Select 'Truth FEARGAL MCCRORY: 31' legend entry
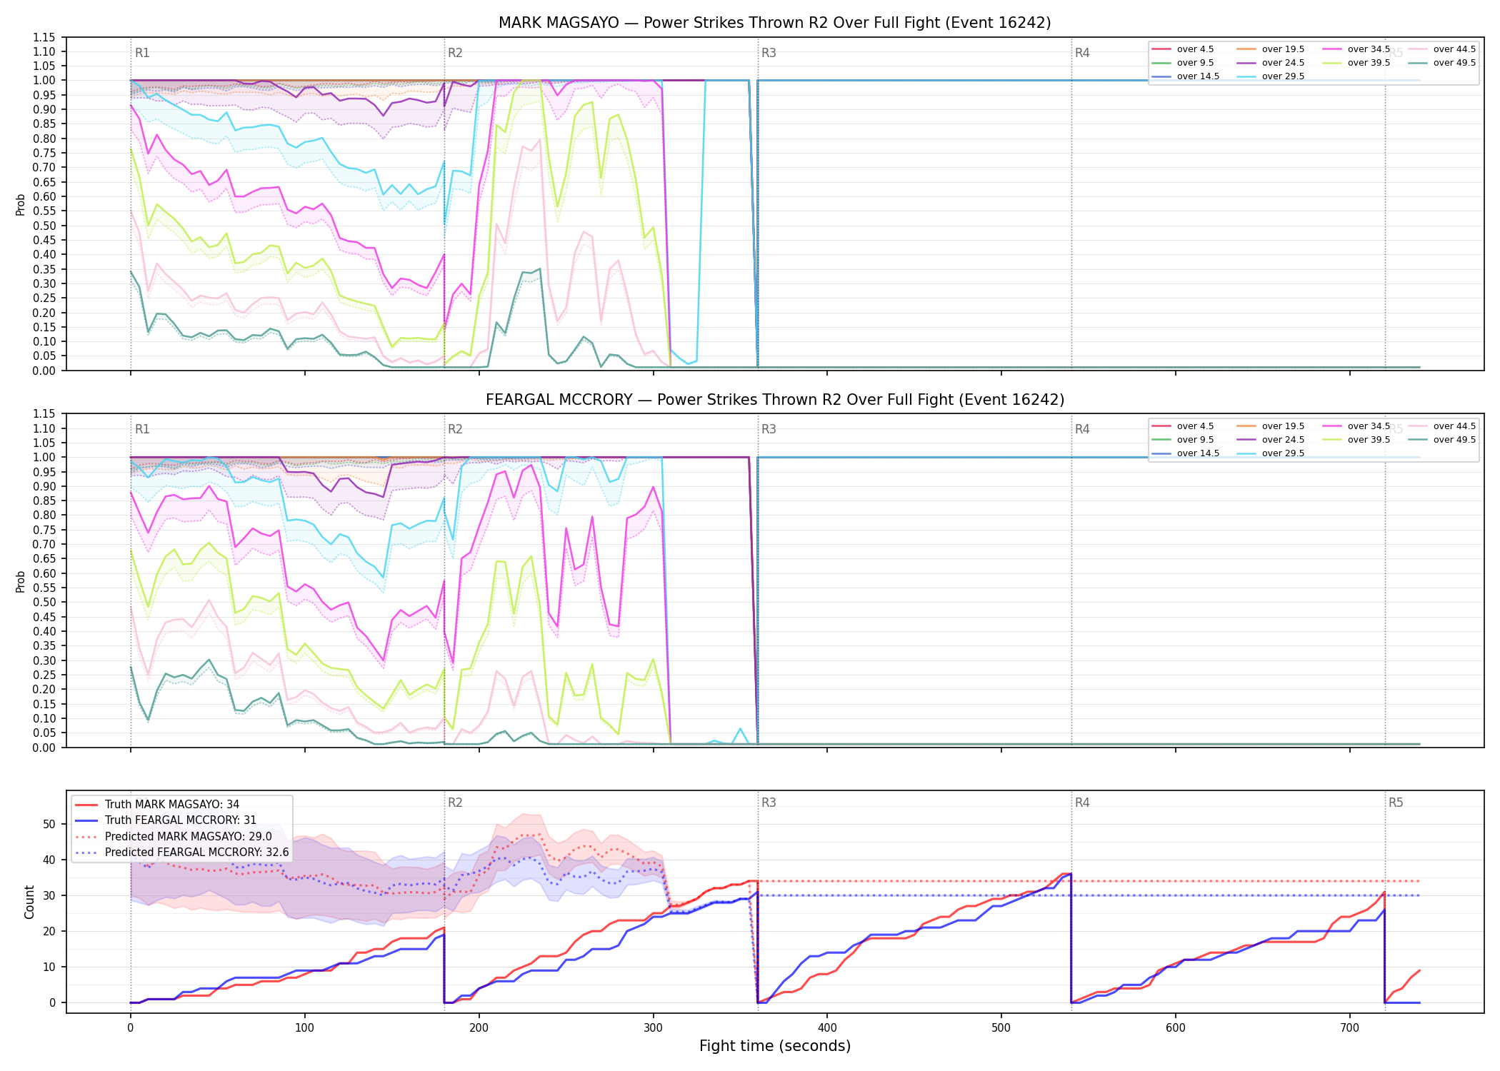 pos(165,820)
